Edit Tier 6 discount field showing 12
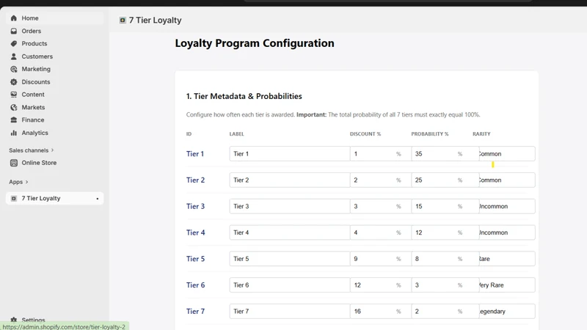Image resolution: width=587 pixels, height=330 pixels. 380,285
